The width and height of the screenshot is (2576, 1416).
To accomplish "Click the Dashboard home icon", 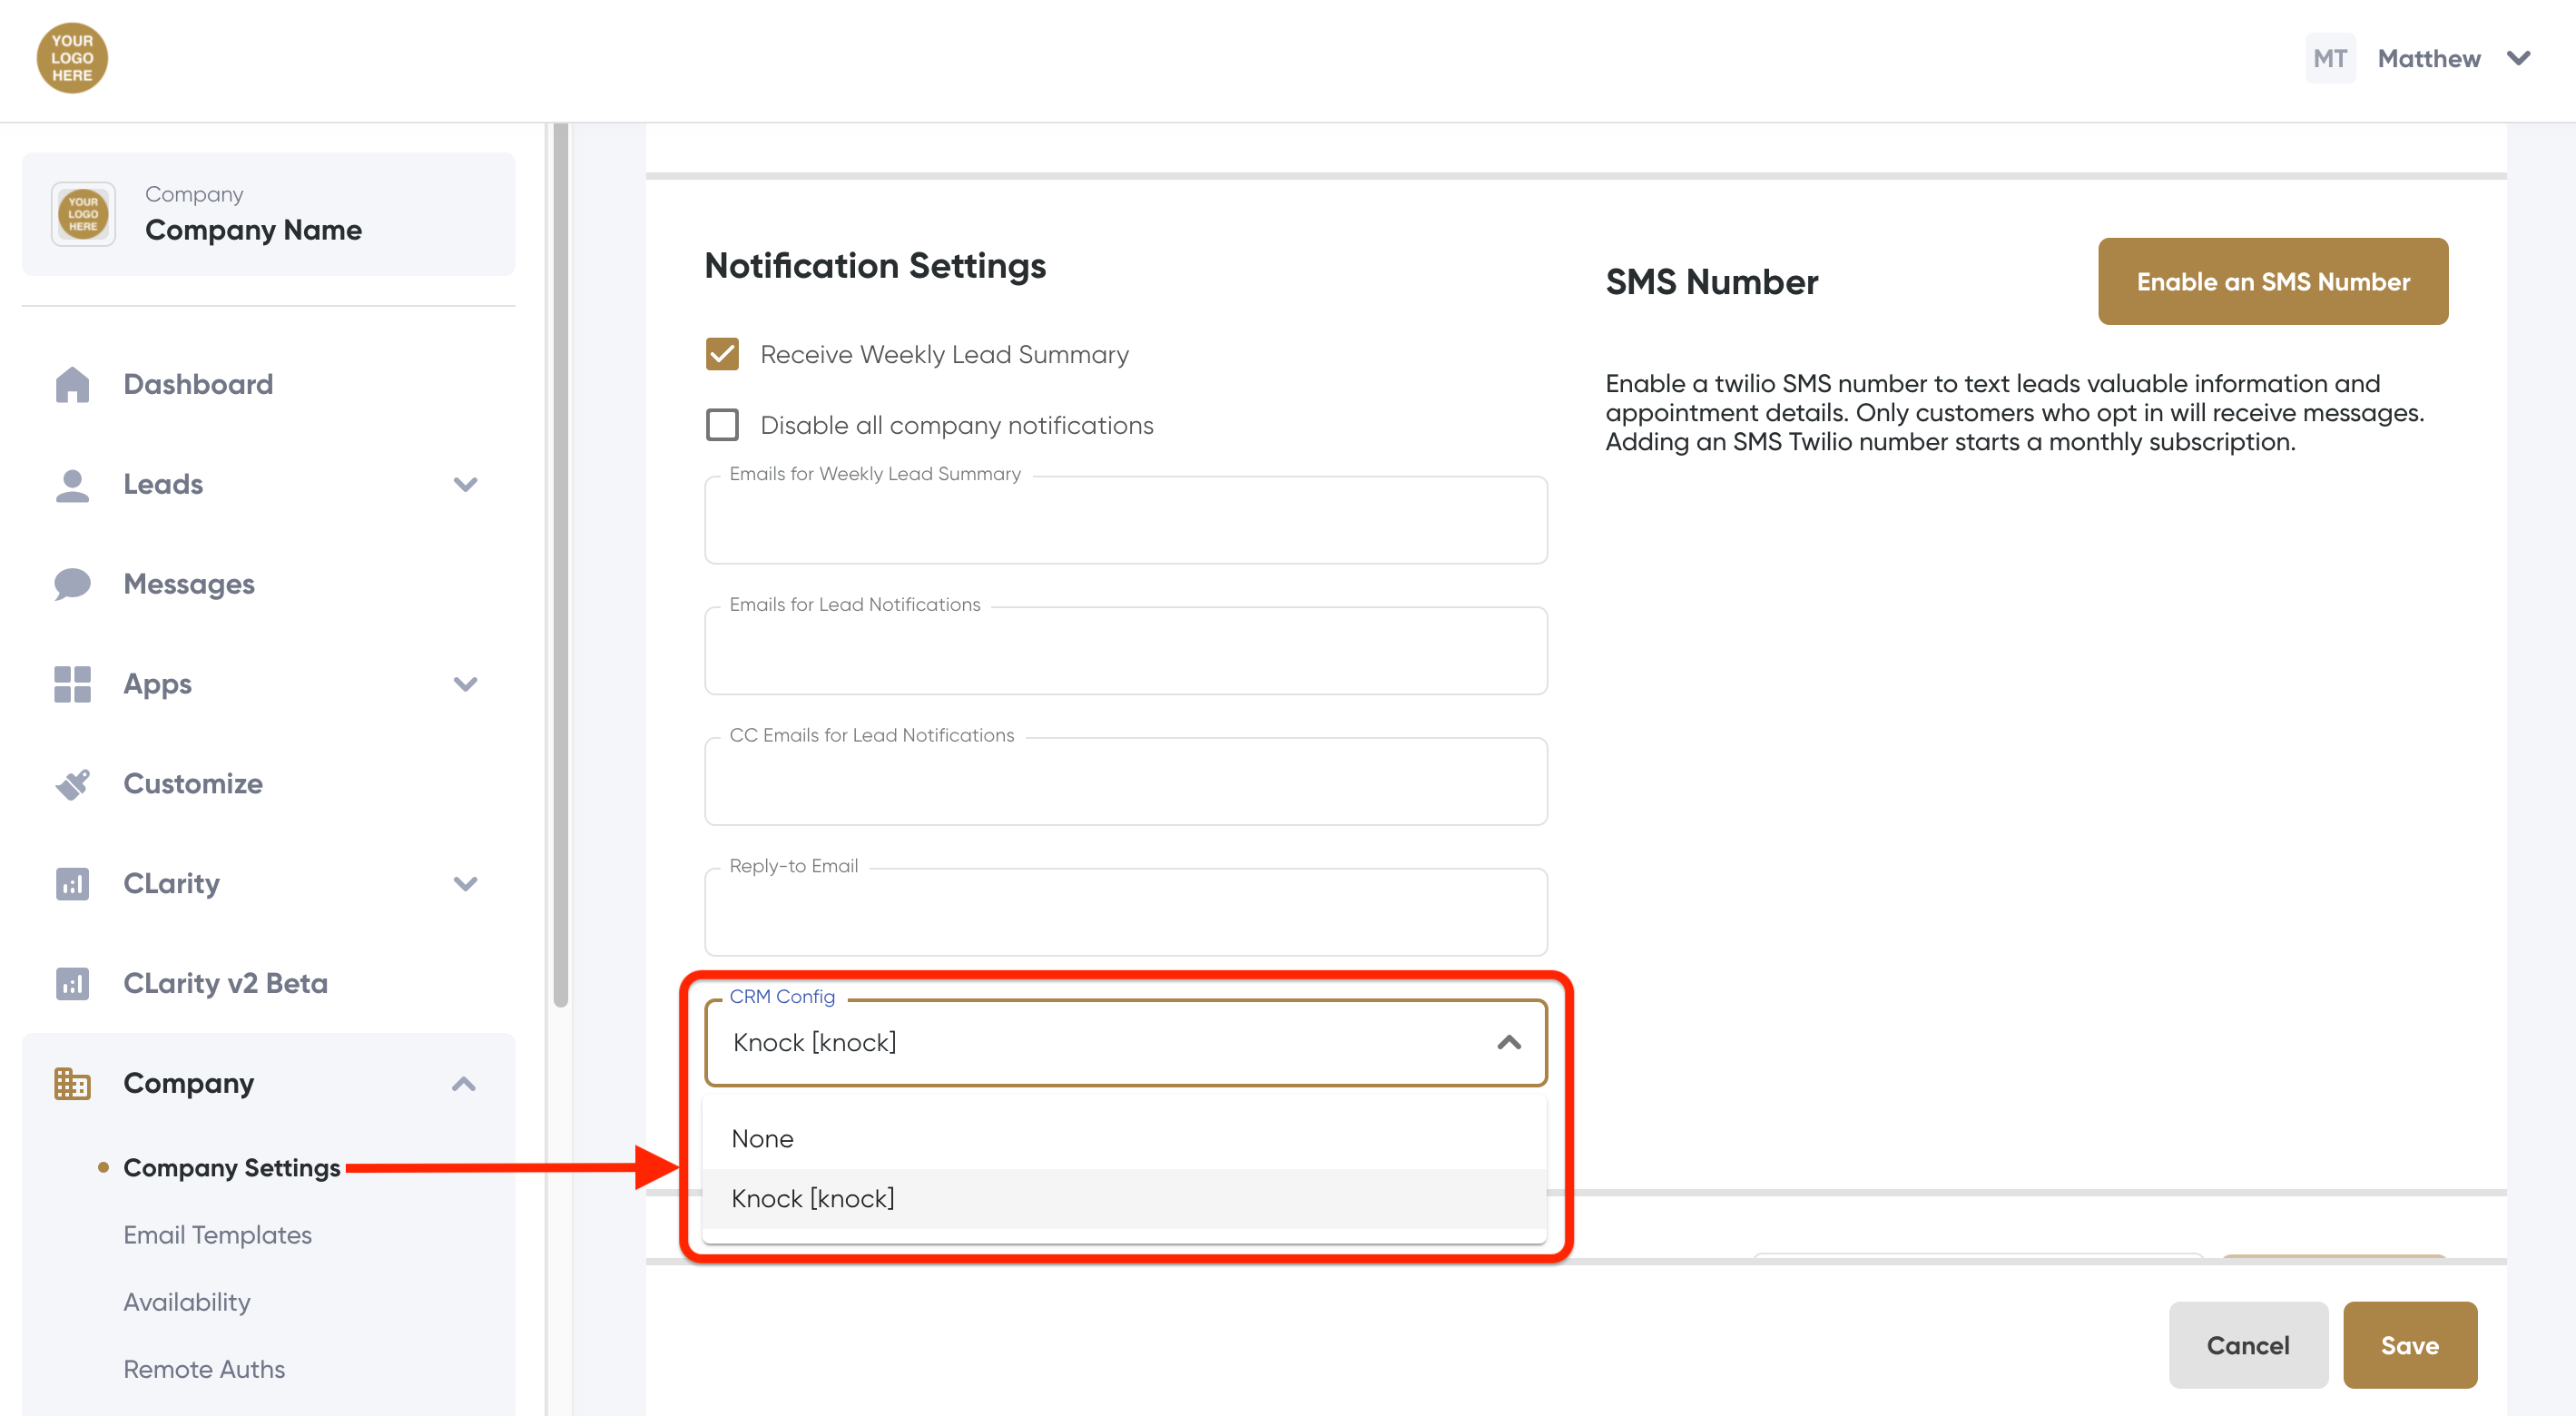I will (72, 384).
